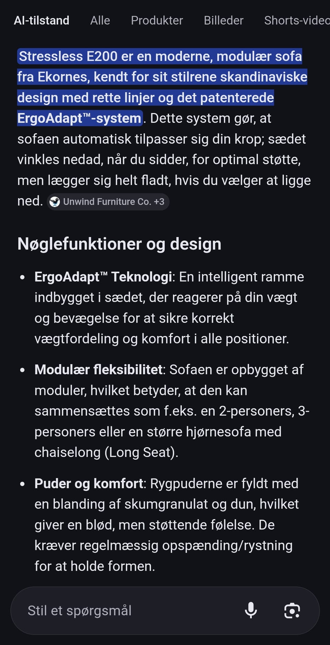Click the bold Modulær fleksibilitet label
This screenshot has height=645, width=330.
[x=98, y=370]
